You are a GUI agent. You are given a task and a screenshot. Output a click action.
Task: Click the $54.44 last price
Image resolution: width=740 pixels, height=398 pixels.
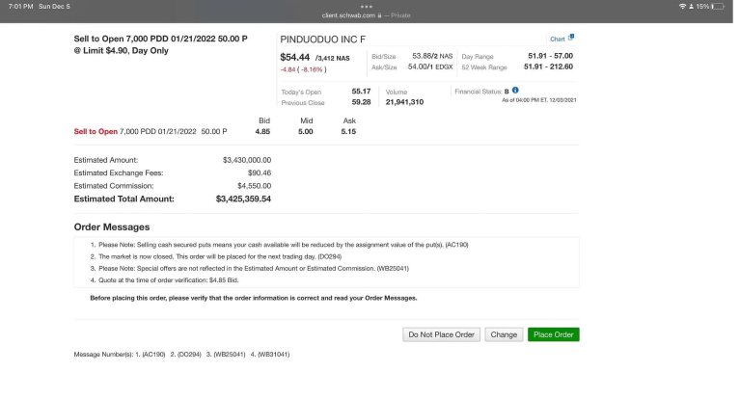pyautogui.click(x=294, y=57)
